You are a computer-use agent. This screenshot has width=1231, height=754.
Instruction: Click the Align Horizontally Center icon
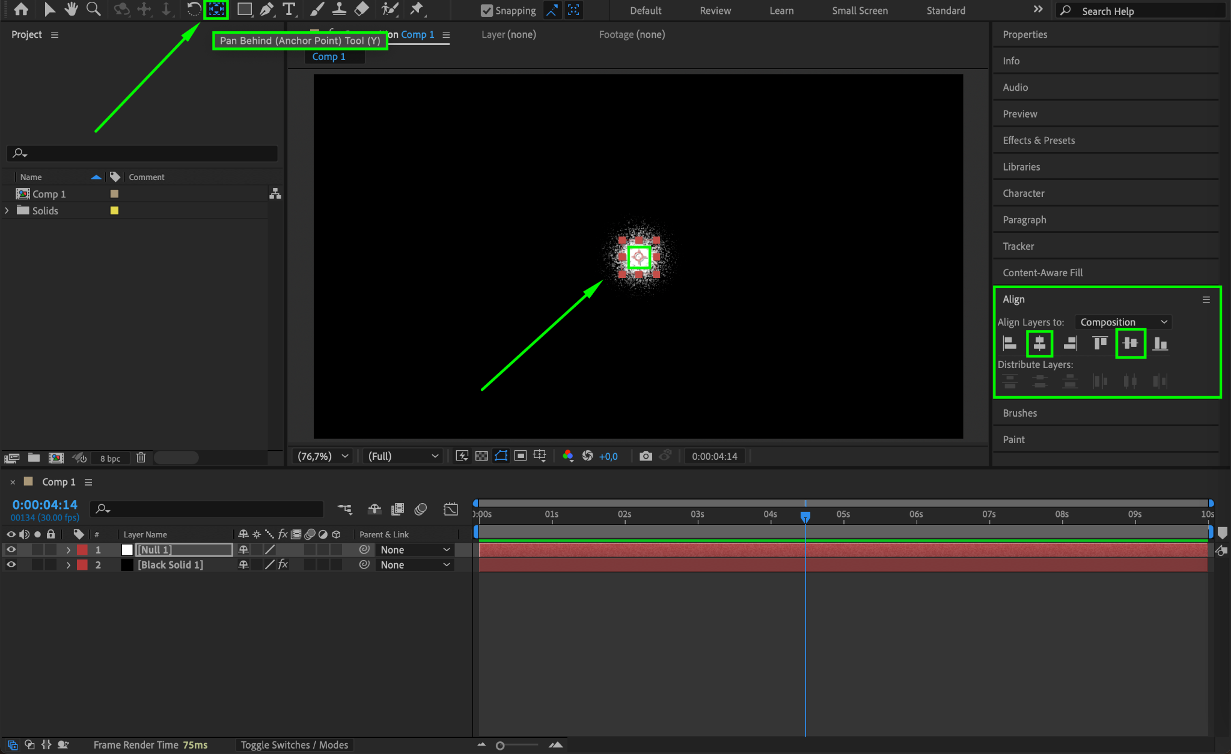pyautogui.click(x=1039, y=343)
